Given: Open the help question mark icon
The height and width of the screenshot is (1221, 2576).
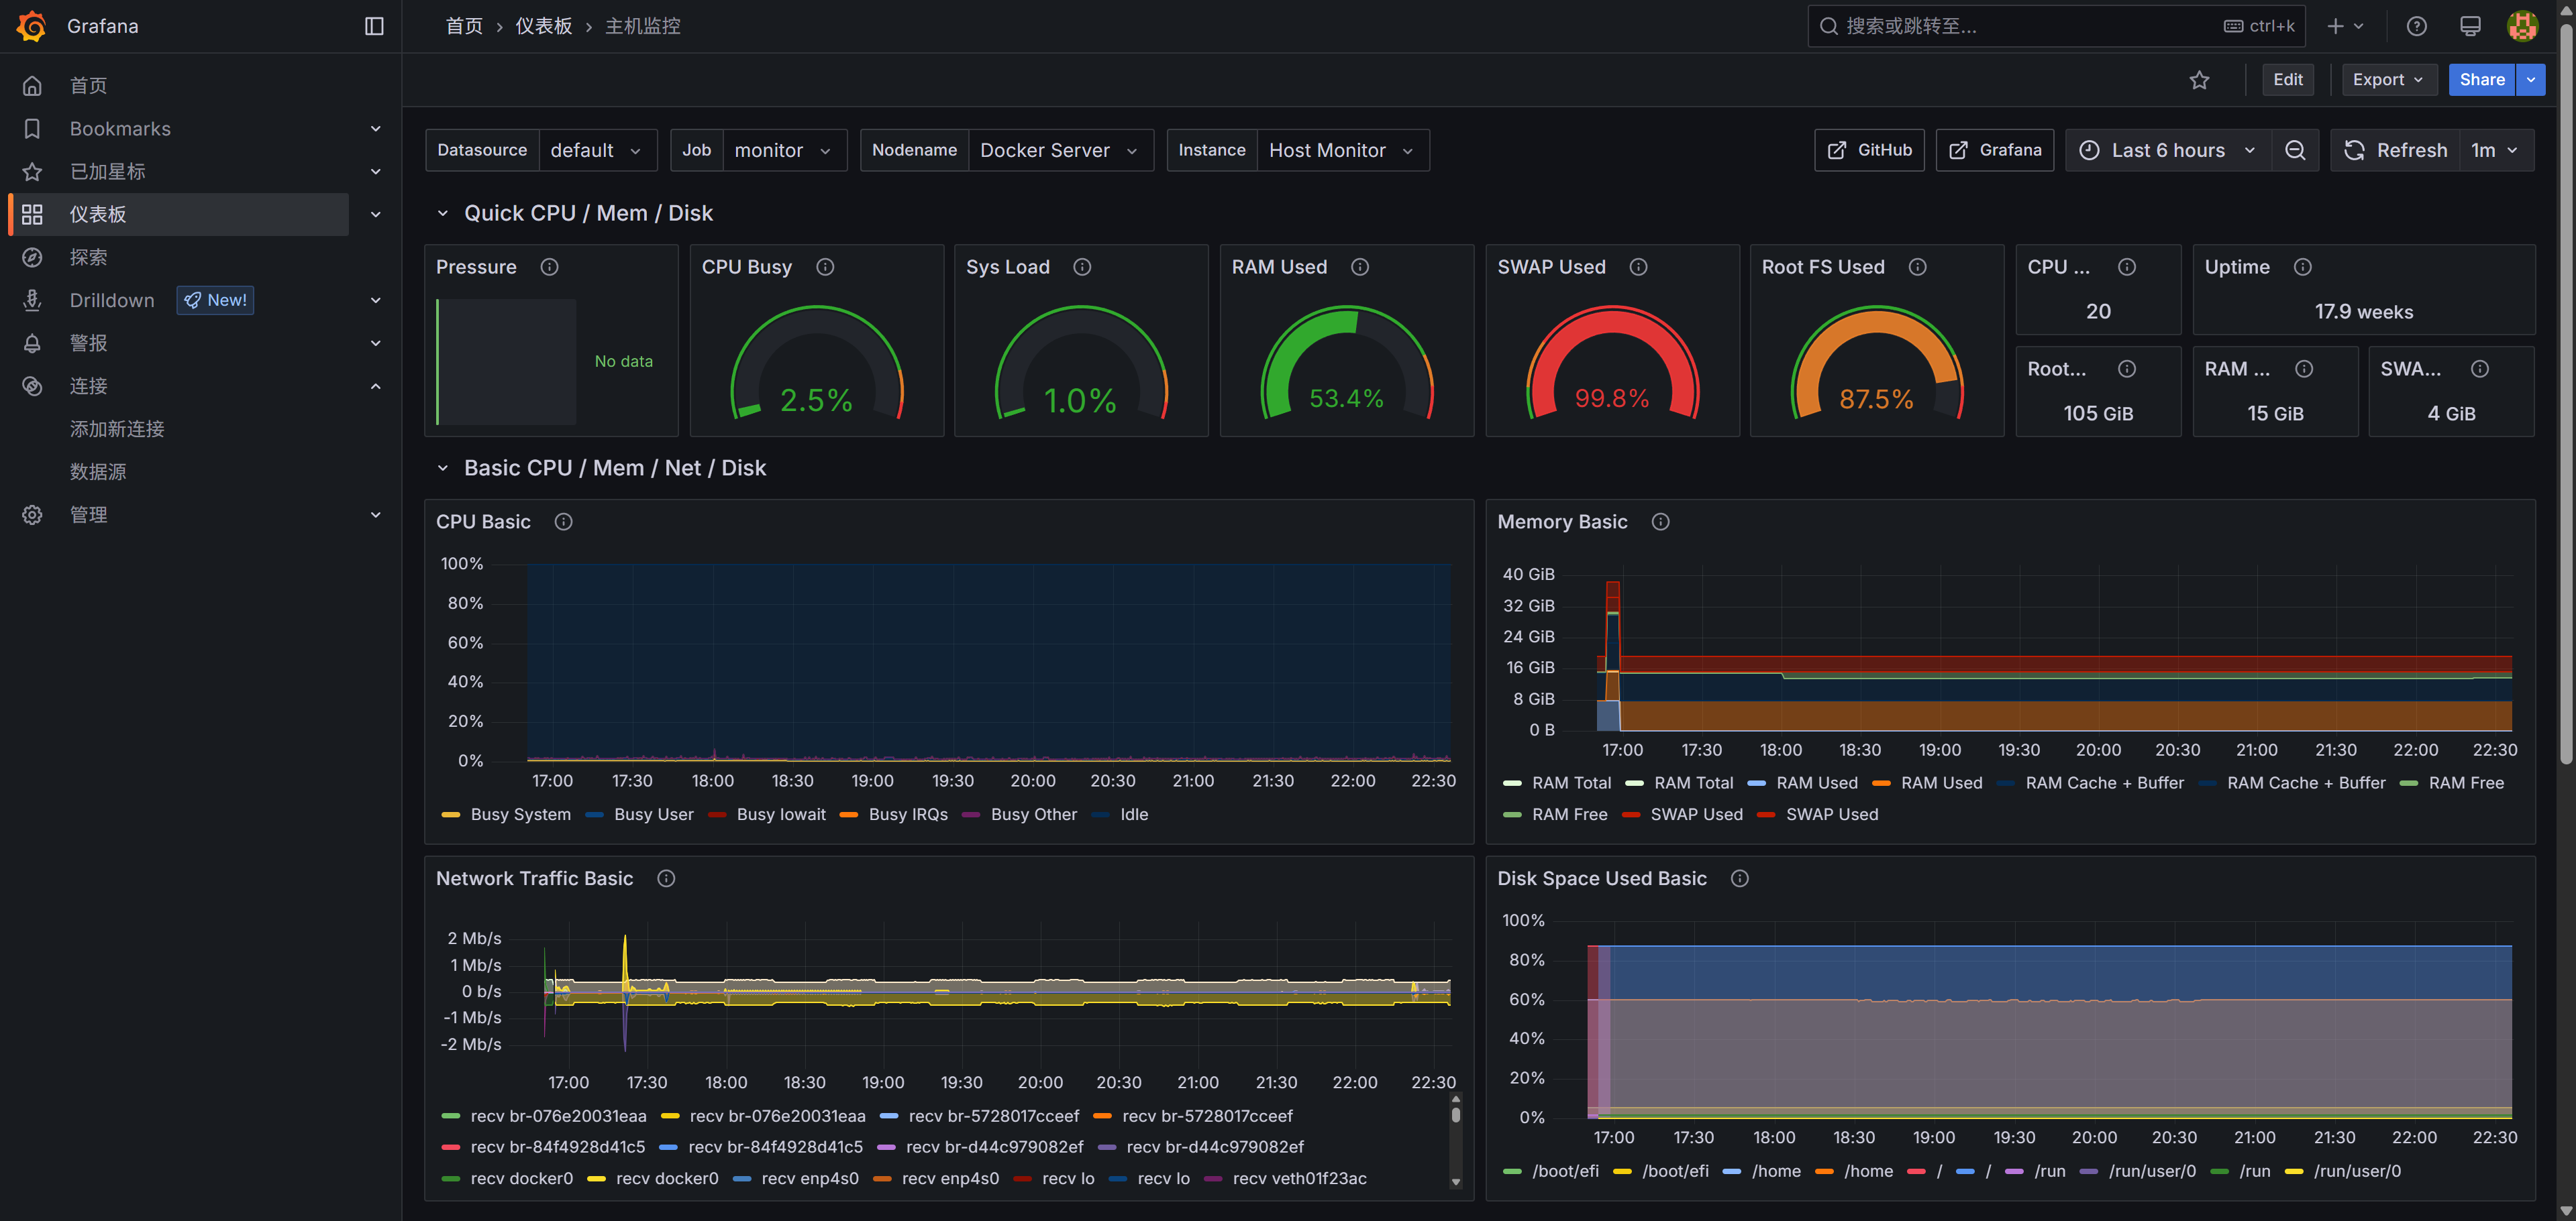Looking at the screenshot, I should click(2416, 26).
